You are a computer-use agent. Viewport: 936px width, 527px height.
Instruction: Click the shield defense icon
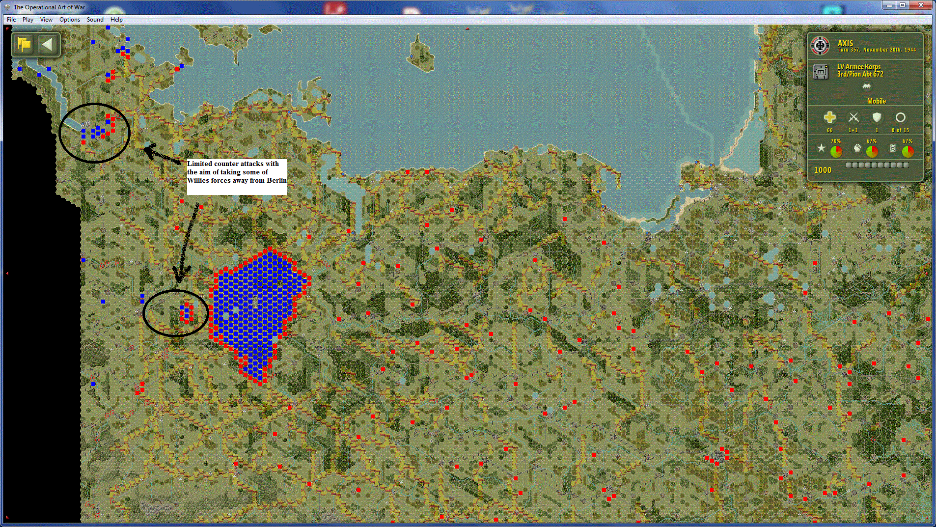click(877, 117)
